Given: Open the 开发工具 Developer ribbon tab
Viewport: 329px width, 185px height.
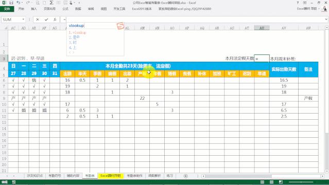Looking at the screenshot, I should [119, 9].
